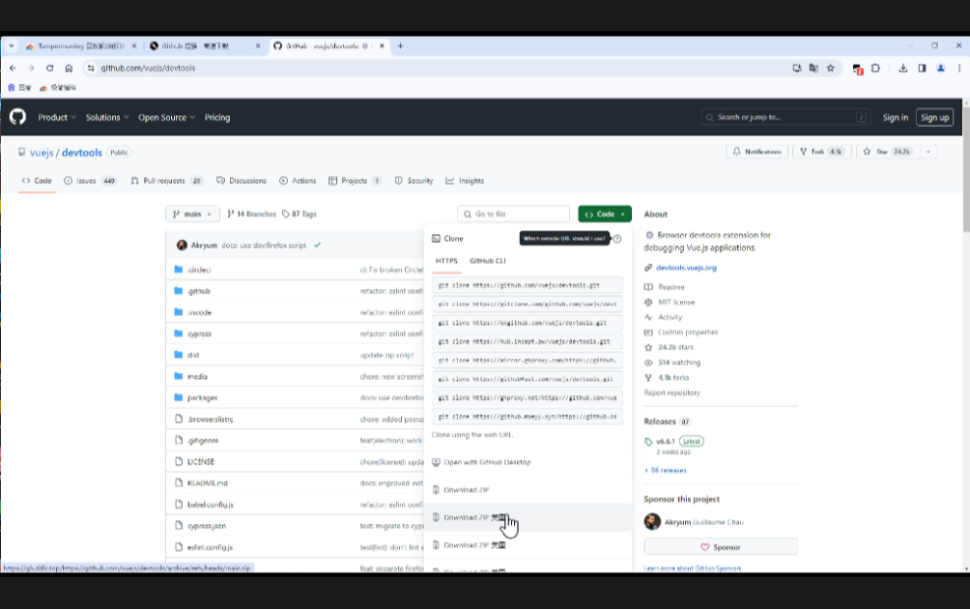
Task: Go forward to the next page
Action: coord(31,68)
